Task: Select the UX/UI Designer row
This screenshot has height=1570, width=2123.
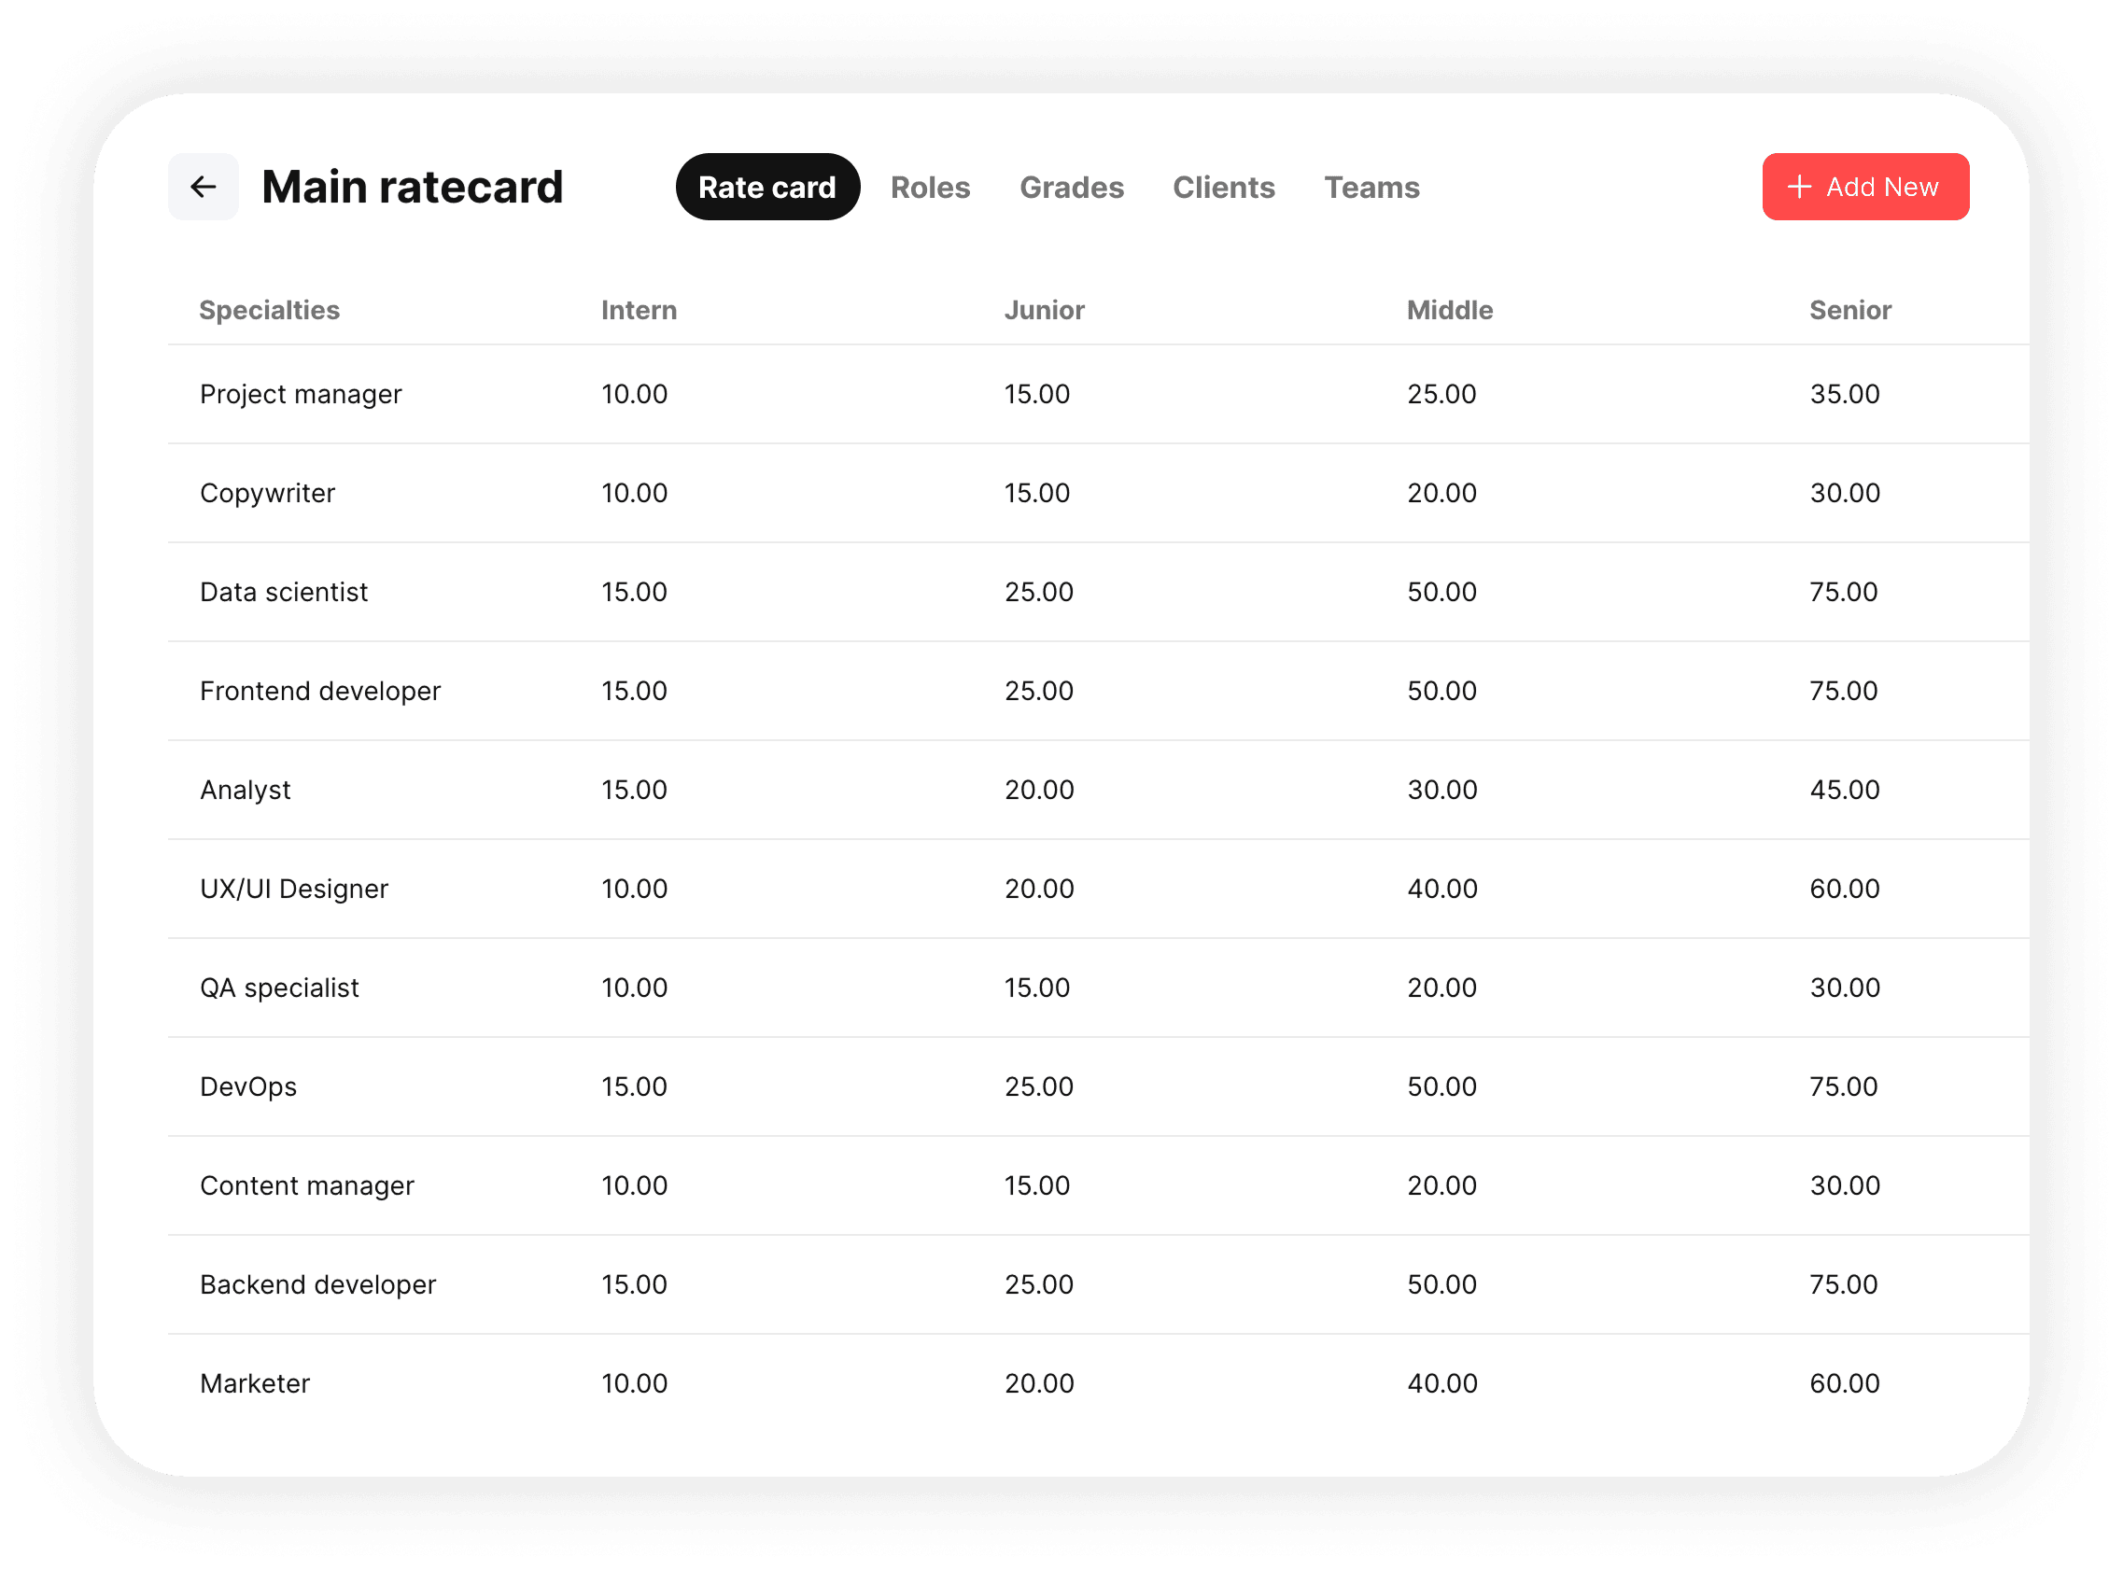Action: (294, 889)
